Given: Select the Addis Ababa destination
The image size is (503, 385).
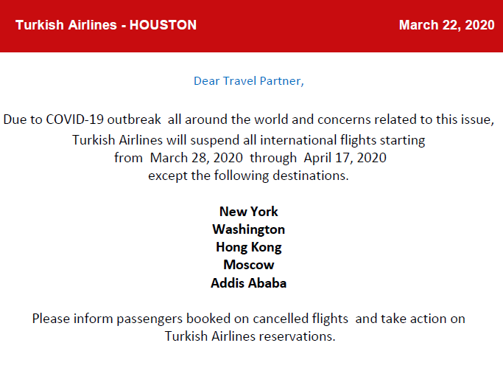Looking at the screenshot, I should pyautogui.click(x=249, y=282).
